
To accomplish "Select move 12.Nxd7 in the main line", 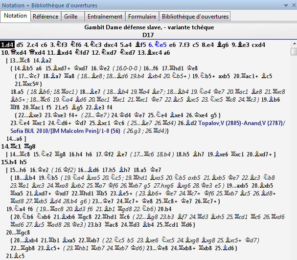I will (x=104, y=53).
